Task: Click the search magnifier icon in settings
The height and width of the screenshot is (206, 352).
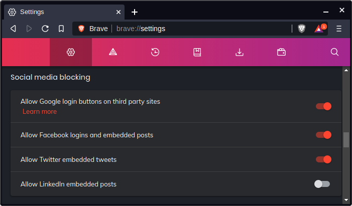Action: tap(335, 52)
